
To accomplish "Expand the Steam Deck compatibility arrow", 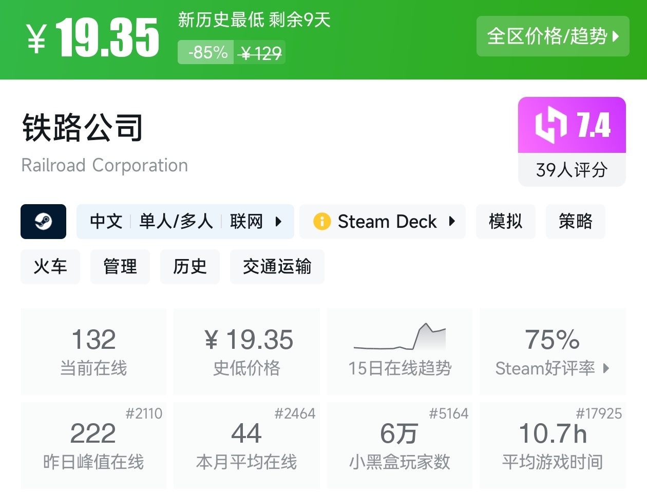I will click(x=452, y=222).
